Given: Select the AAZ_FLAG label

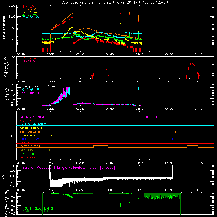Looking at the screenshot, I should [27, 150].
